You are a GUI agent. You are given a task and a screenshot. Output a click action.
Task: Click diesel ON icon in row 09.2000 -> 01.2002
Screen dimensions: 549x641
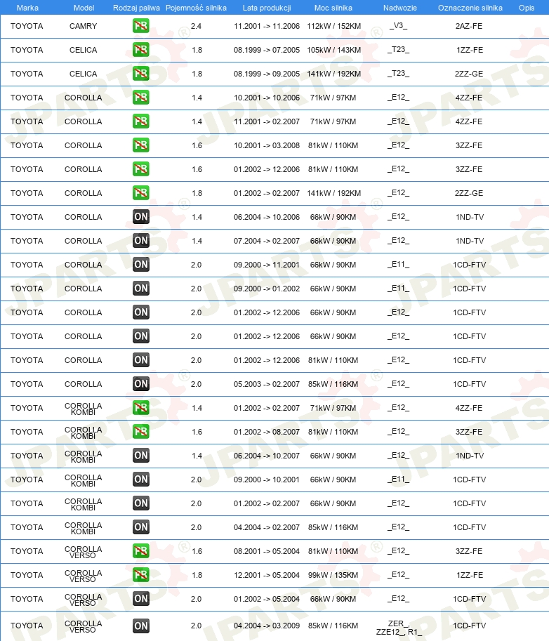click(x=140, y=289)
